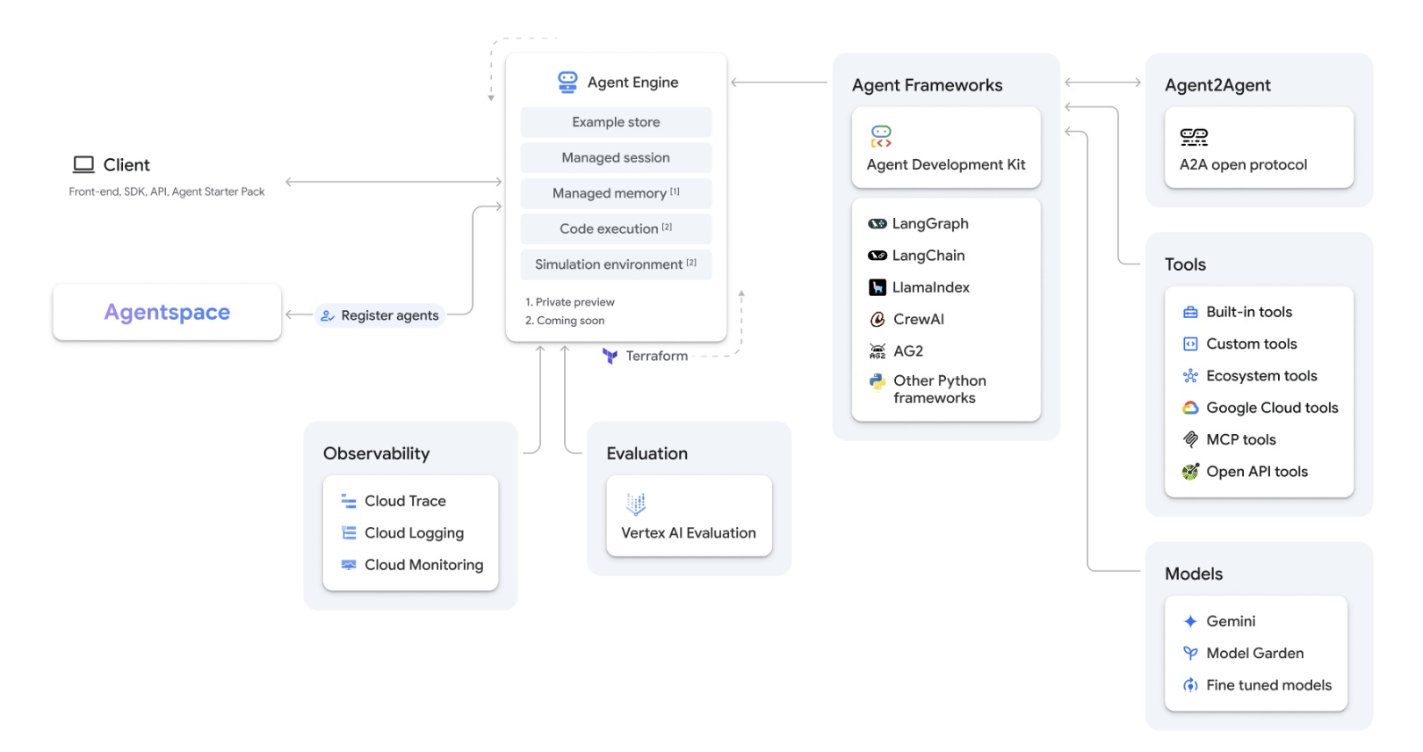Click the Cloud Trace icon

click(x=349, y=501)
